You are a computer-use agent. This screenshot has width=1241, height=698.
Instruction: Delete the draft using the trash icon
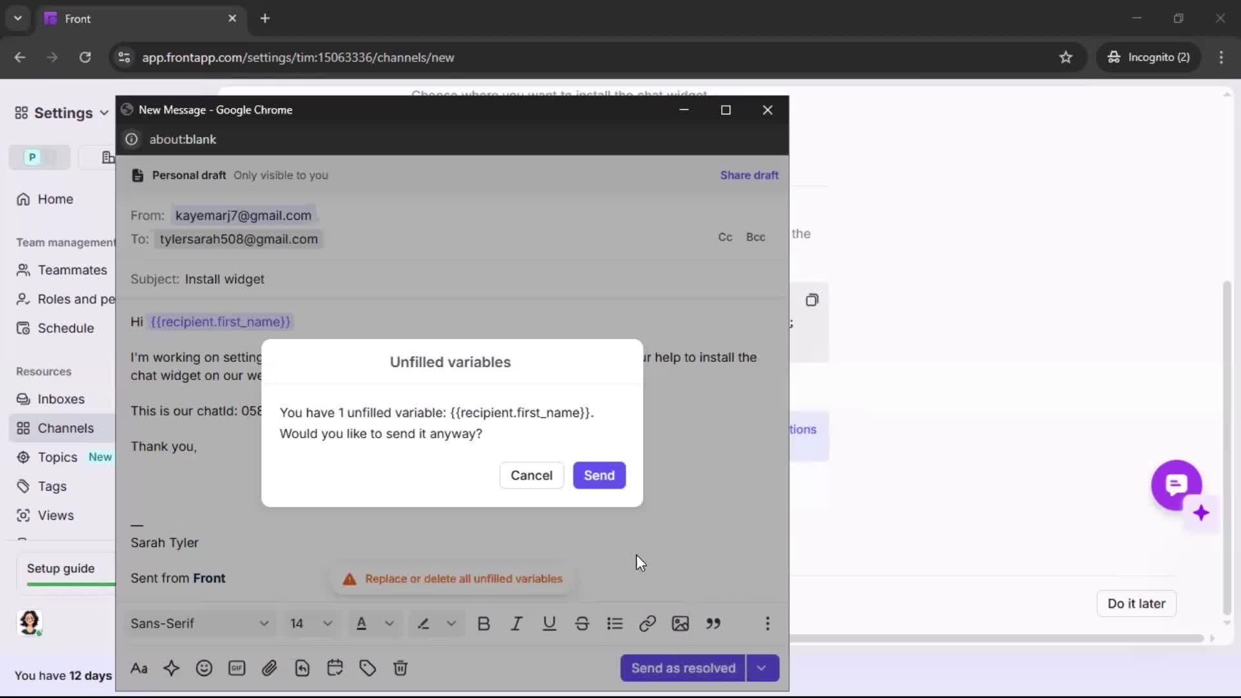coord(400,668)
